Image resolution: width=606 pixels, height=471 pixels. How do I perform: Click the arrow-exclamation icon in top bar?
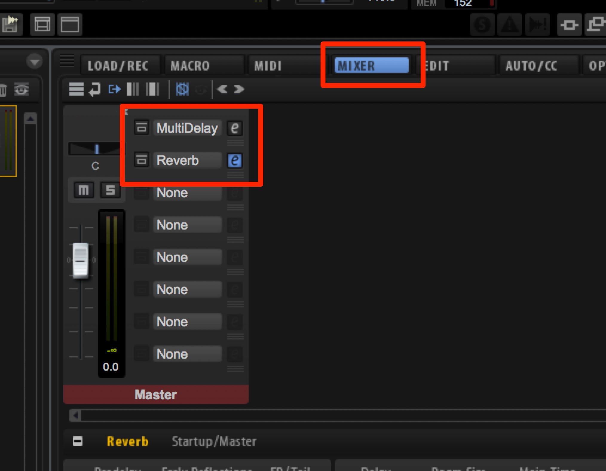point(537,25)
